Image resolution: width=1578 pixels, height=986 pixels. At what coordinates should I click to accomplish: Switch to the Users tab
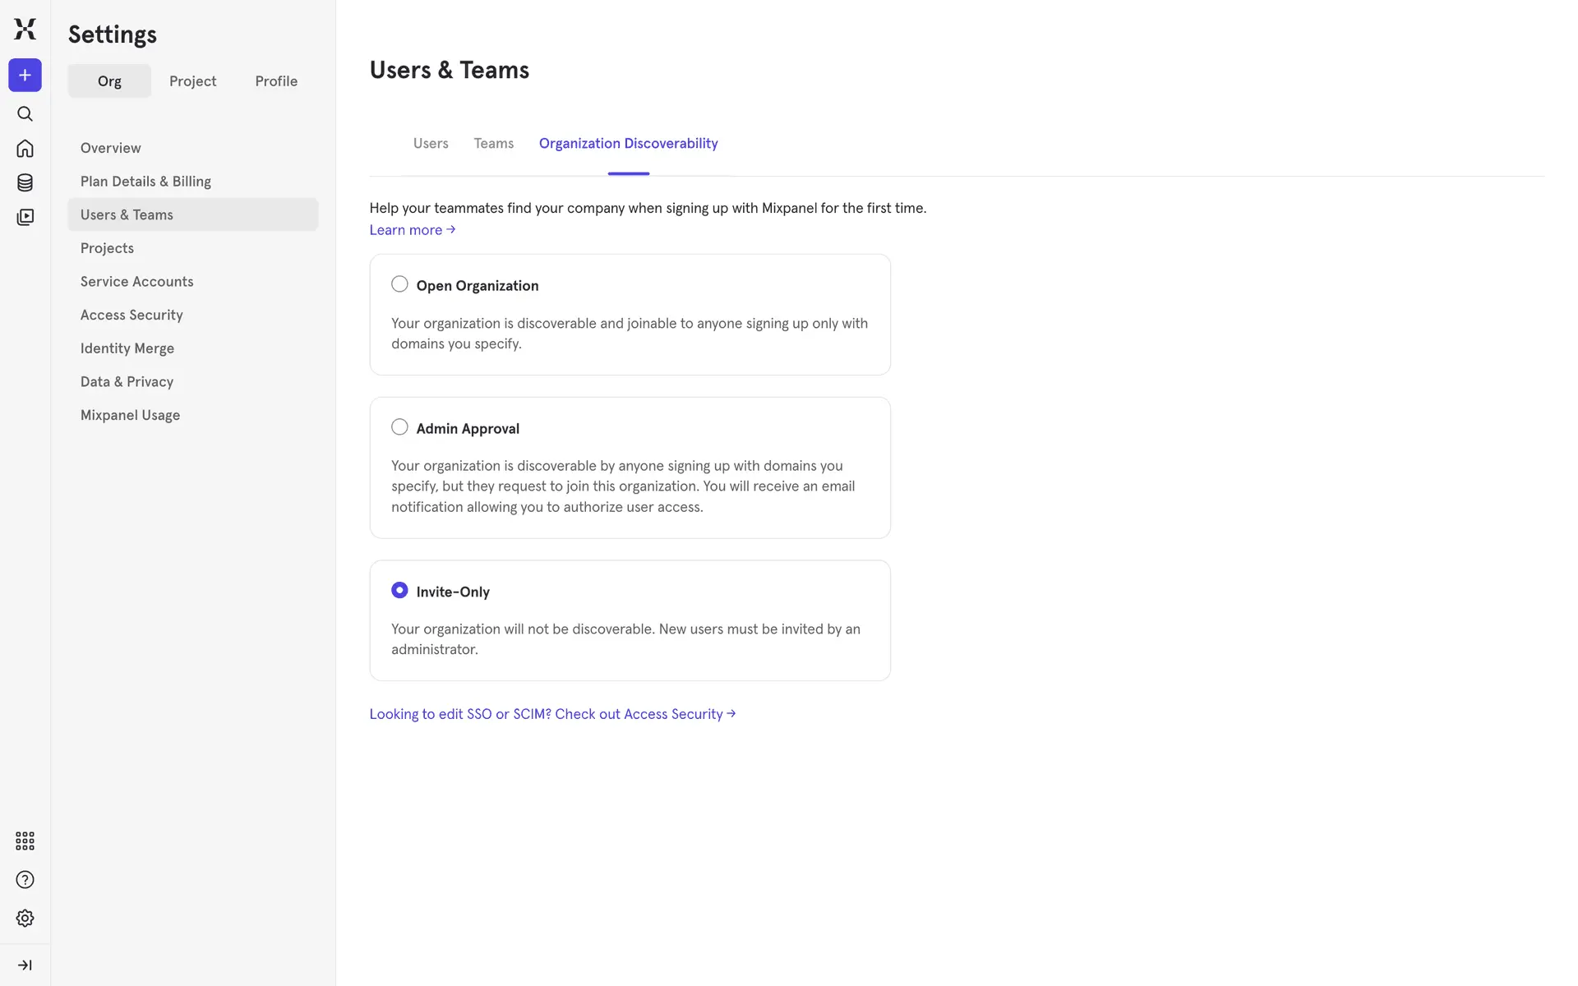coord(431,144)
